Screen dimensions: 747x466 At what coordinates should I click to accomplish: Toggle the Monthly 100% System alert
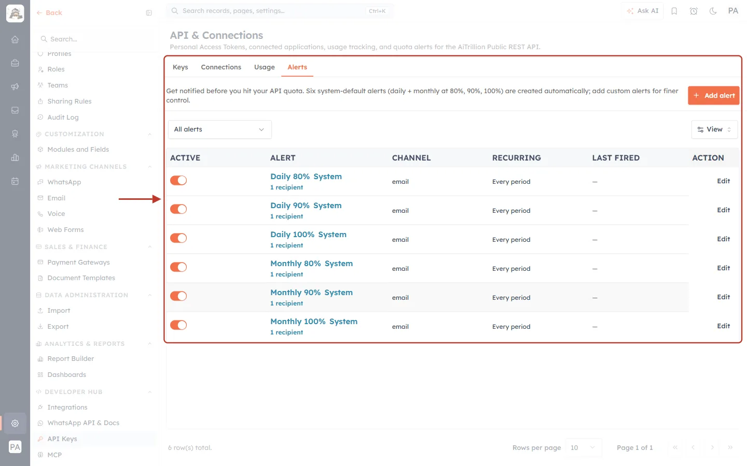click(178, 325)
